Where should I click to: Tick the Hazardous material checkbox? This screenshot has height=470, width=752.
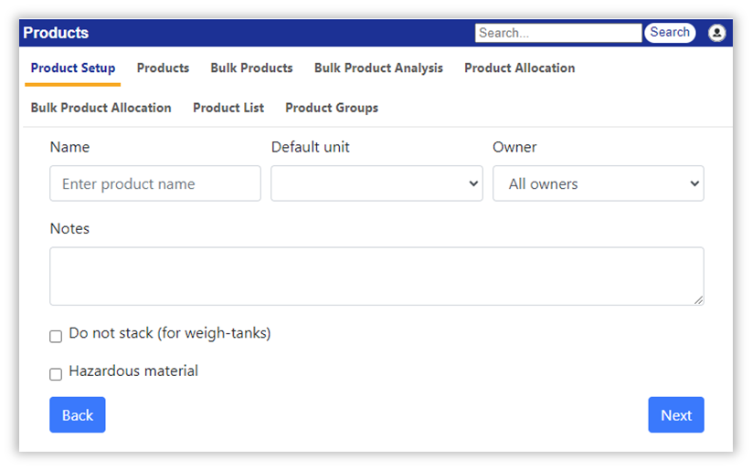click(56, 374)
